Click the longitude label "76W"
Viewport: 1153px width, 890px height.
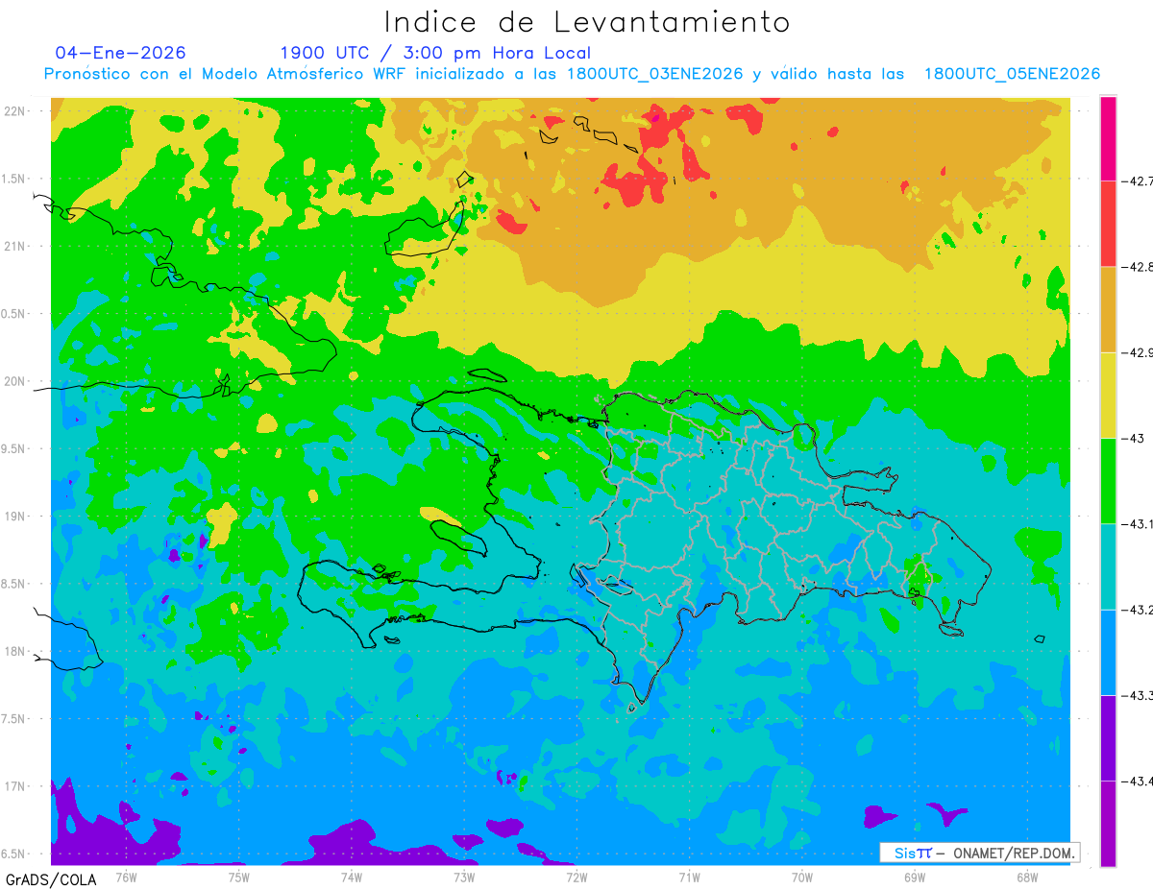(x=126, y=877)
